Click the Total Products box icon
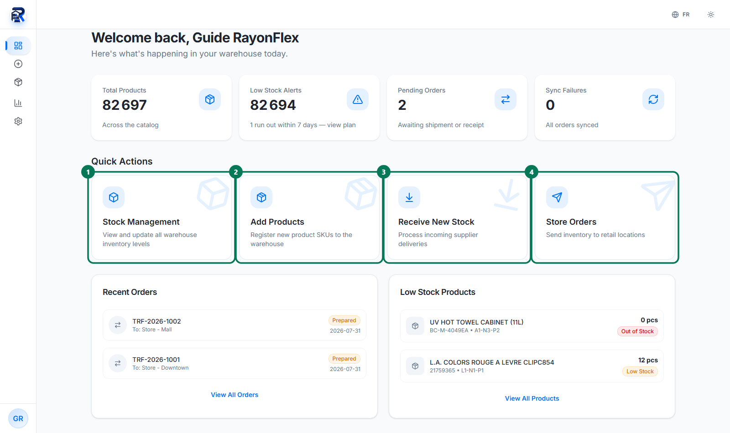The image size is (730, 433). (210, 99)
